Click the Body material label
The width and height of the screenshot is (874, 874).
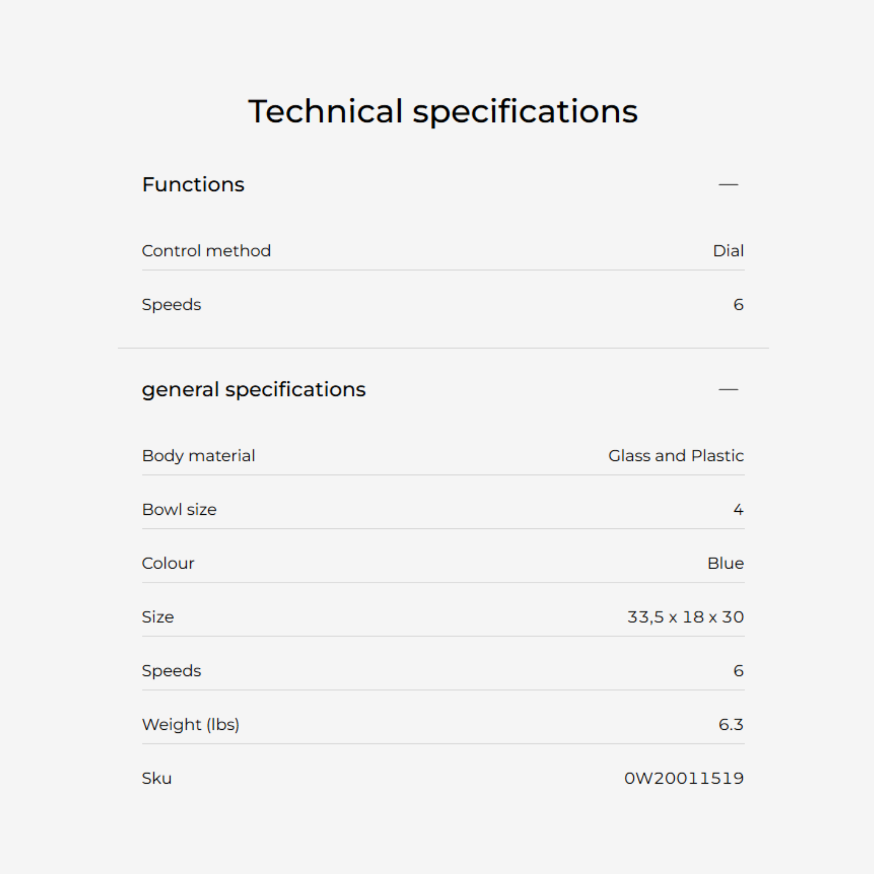tap(198, 455)
